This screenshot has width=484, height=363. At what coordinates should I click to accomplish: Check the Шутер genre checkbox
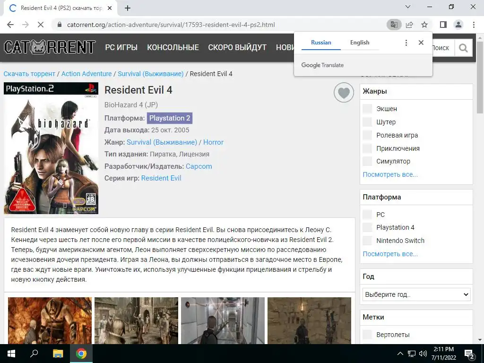point(367,122)
